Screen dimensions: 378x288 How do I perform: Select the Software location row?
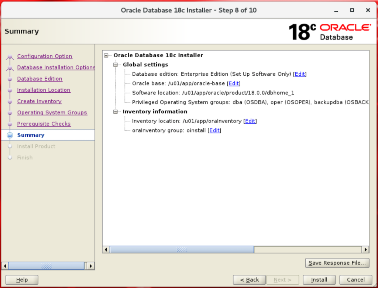(x=213, y=93)
